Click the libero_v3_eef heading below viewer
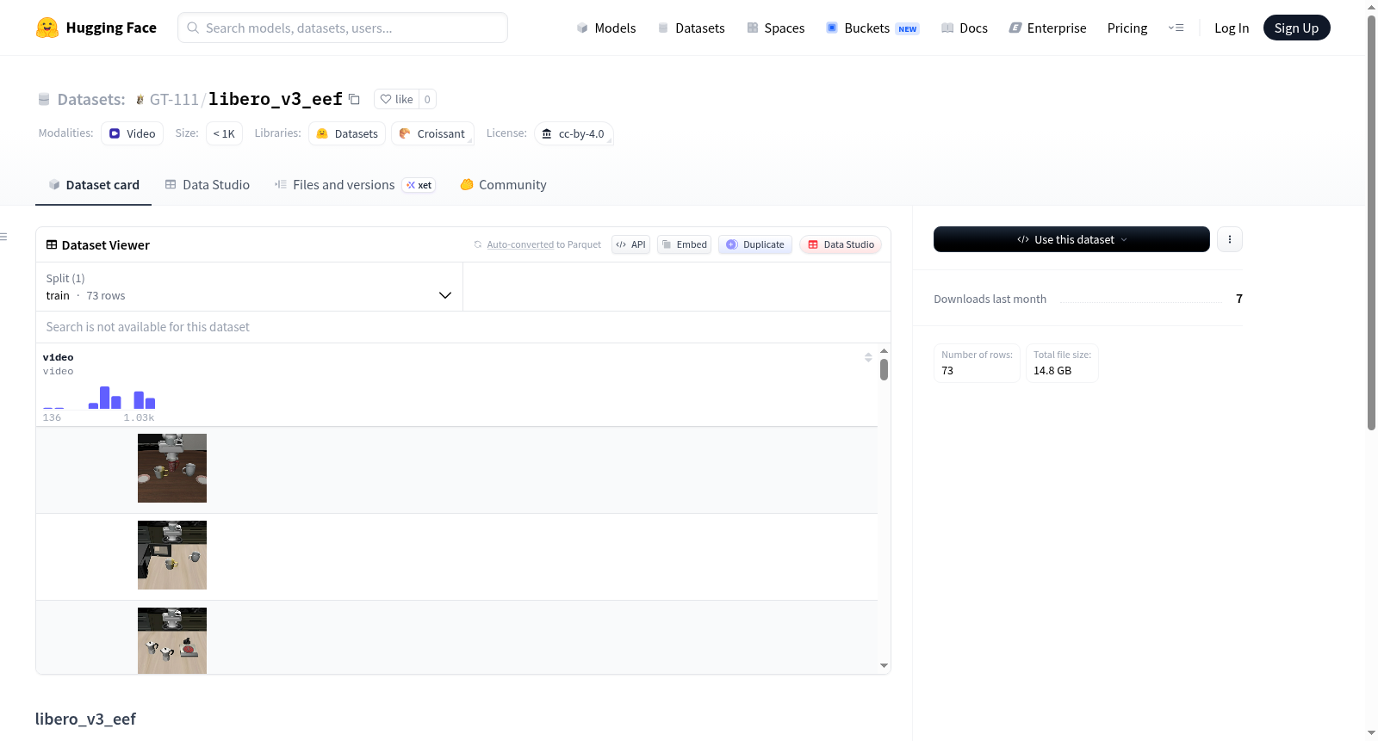 [85, 719]
